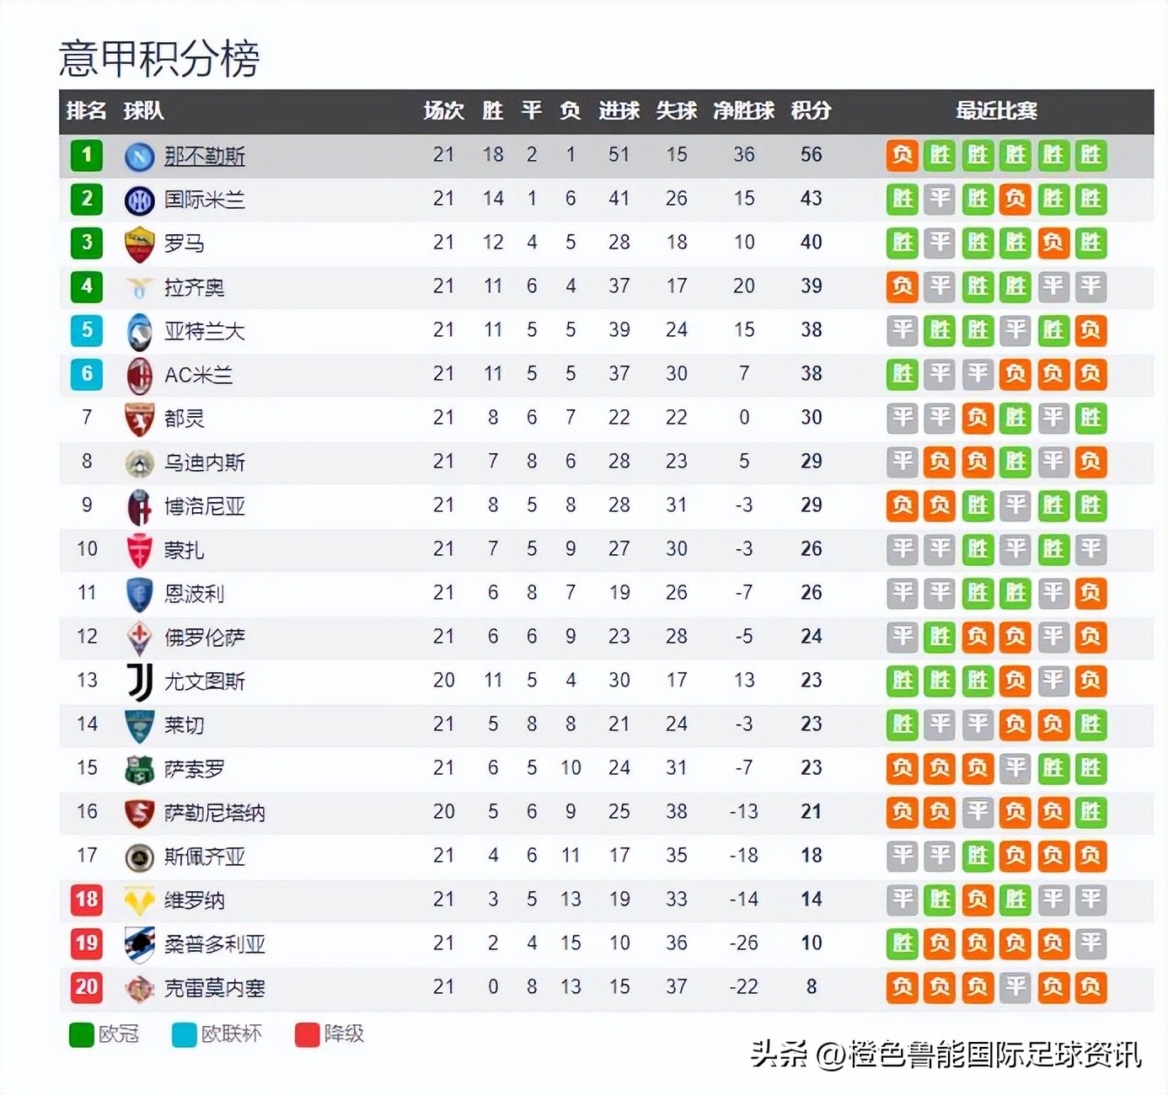Click the AC Milan club crest
1168x1095 pixels.
[139, 375]
